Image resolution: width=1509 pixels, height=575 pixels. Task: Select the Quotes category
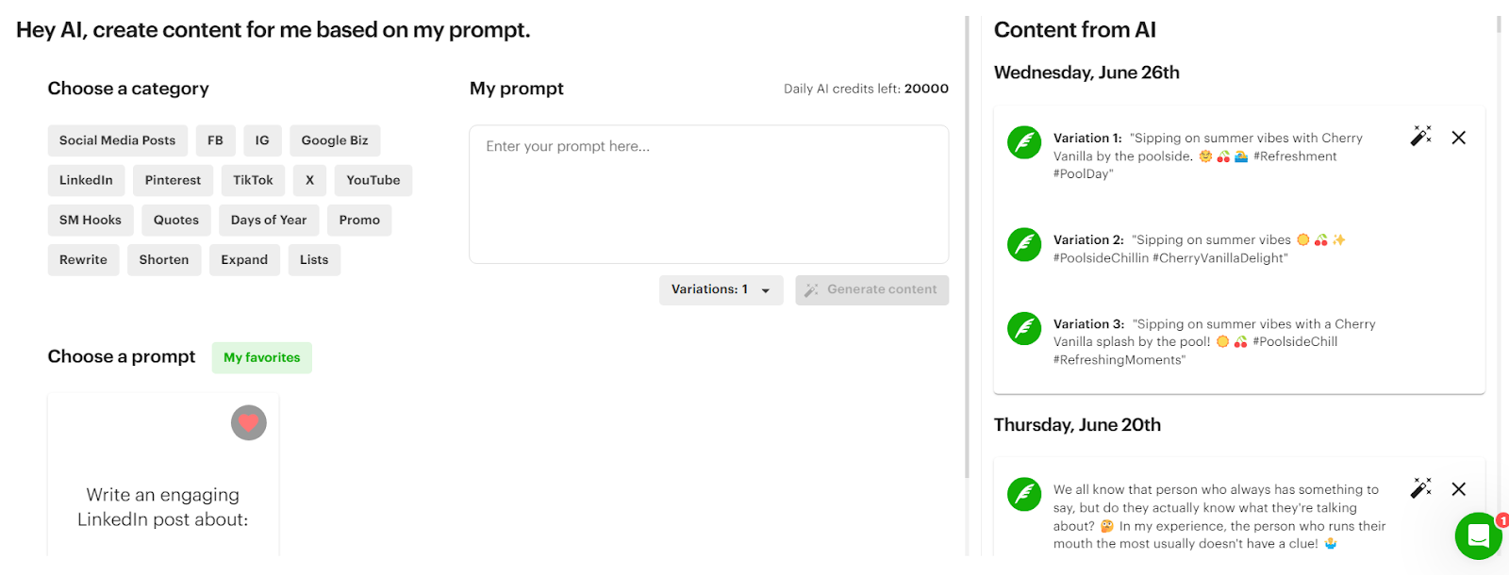coord(175,220)
